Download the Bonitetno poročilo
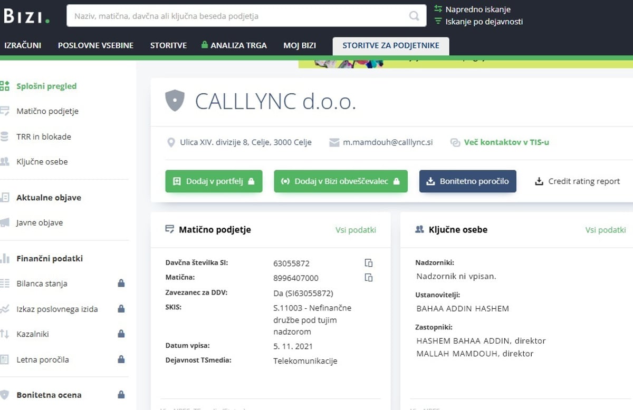Viewport: 633px width, 410px height. (x=467, y=181)
